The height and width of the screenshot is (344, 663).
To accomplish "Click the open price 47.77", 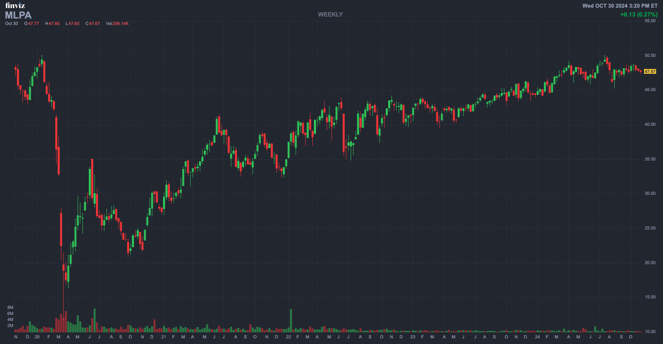I will point(33,23).
